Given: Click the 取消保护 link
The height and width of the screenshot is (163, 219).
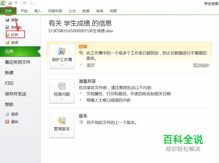Looking at the screenshot, I should [201, 65].
